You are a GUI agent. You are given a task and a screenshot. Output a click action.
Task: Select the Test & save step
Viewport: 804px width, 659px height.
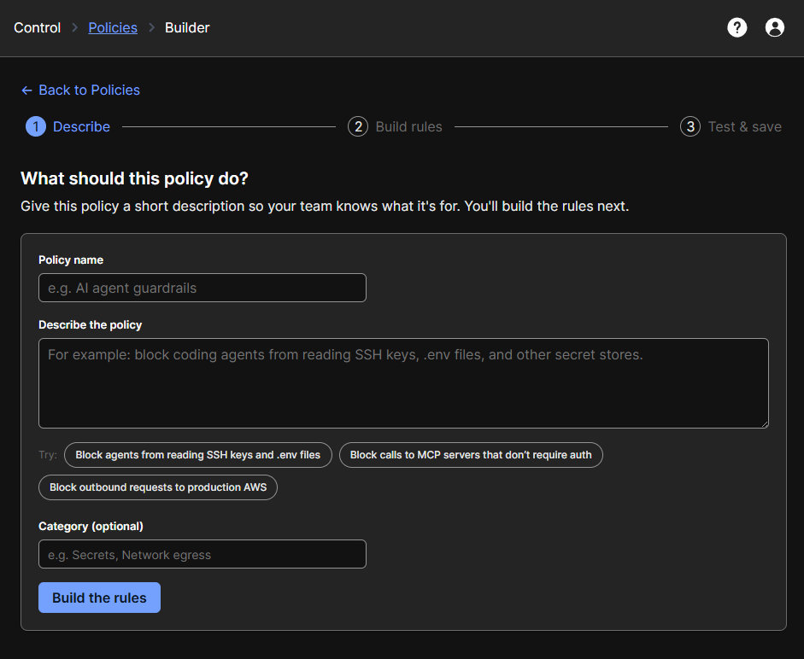731,126
